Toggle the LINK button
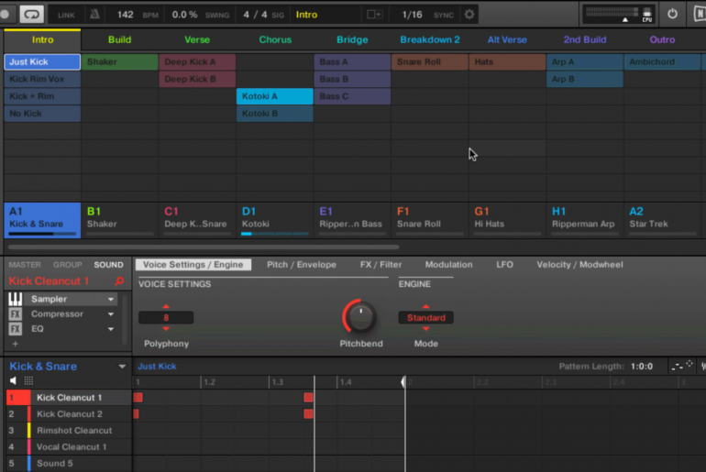 tap(66, 15)
